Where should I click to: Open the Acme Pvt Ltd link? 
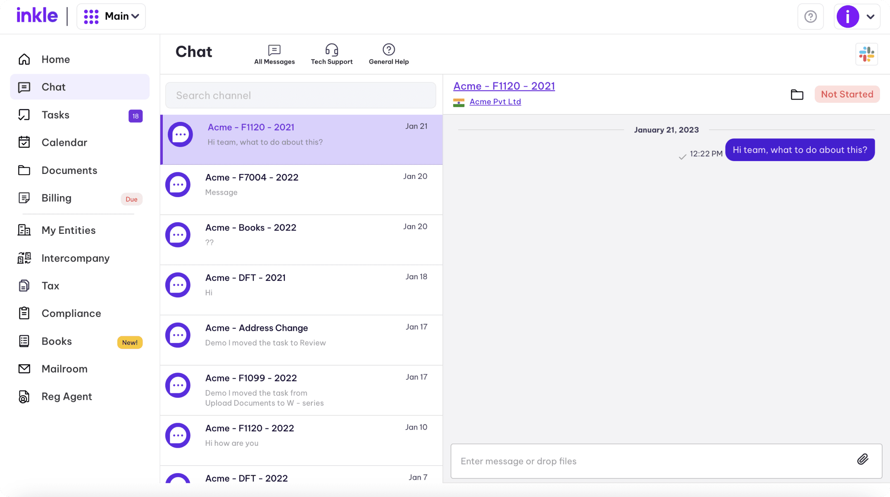click(x=495, y=102)
